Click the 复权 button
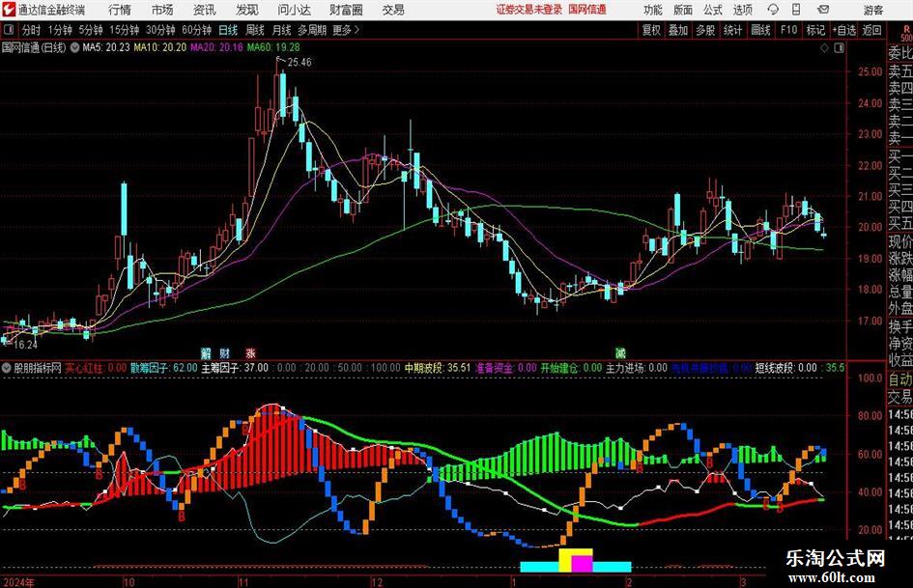Screen dimensions: 913x588 tap(651, 30)
